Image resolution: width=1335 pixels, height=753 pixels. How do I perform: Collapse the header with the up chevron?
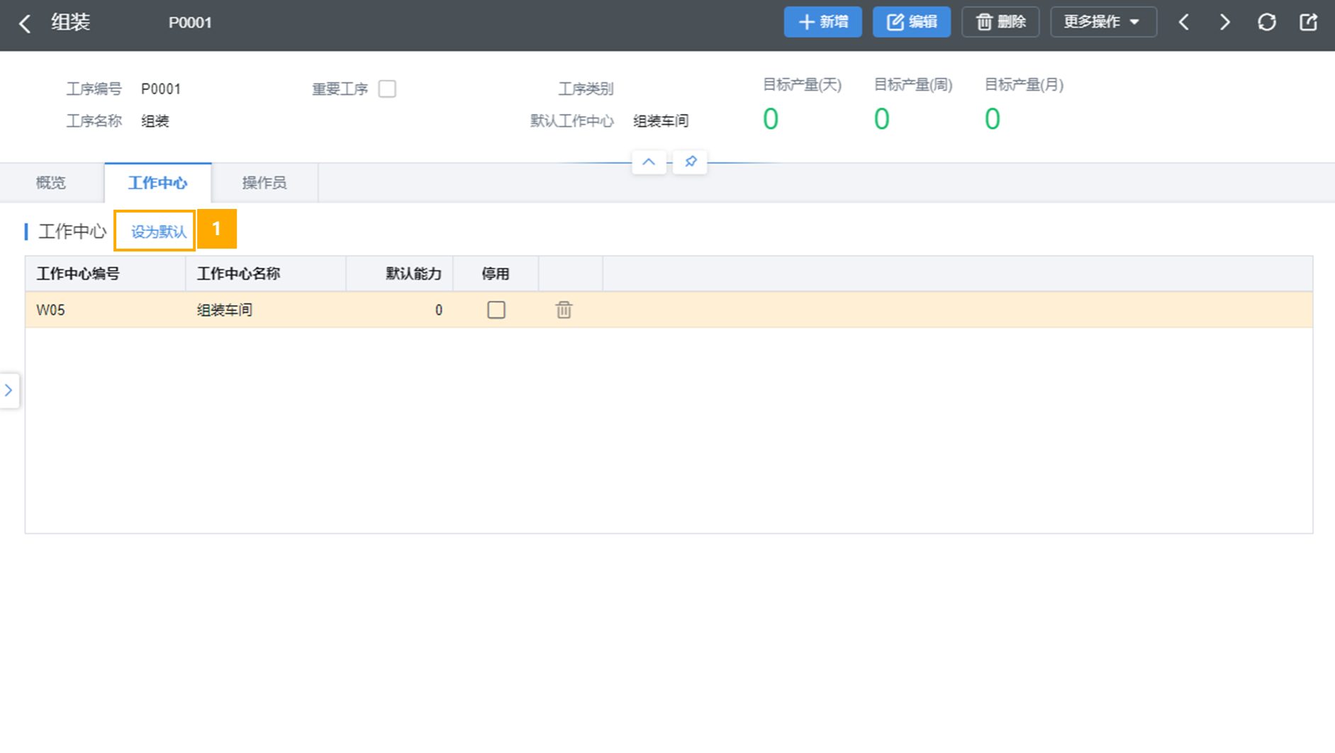tap(649, 162)
